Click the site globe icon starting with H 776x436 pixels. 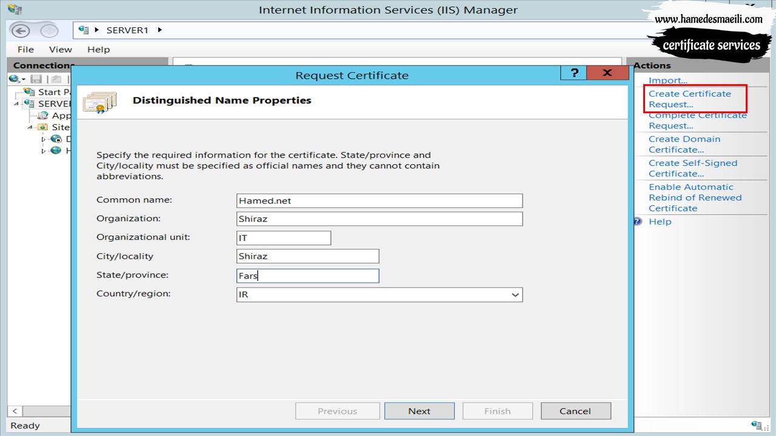[56, 150]
